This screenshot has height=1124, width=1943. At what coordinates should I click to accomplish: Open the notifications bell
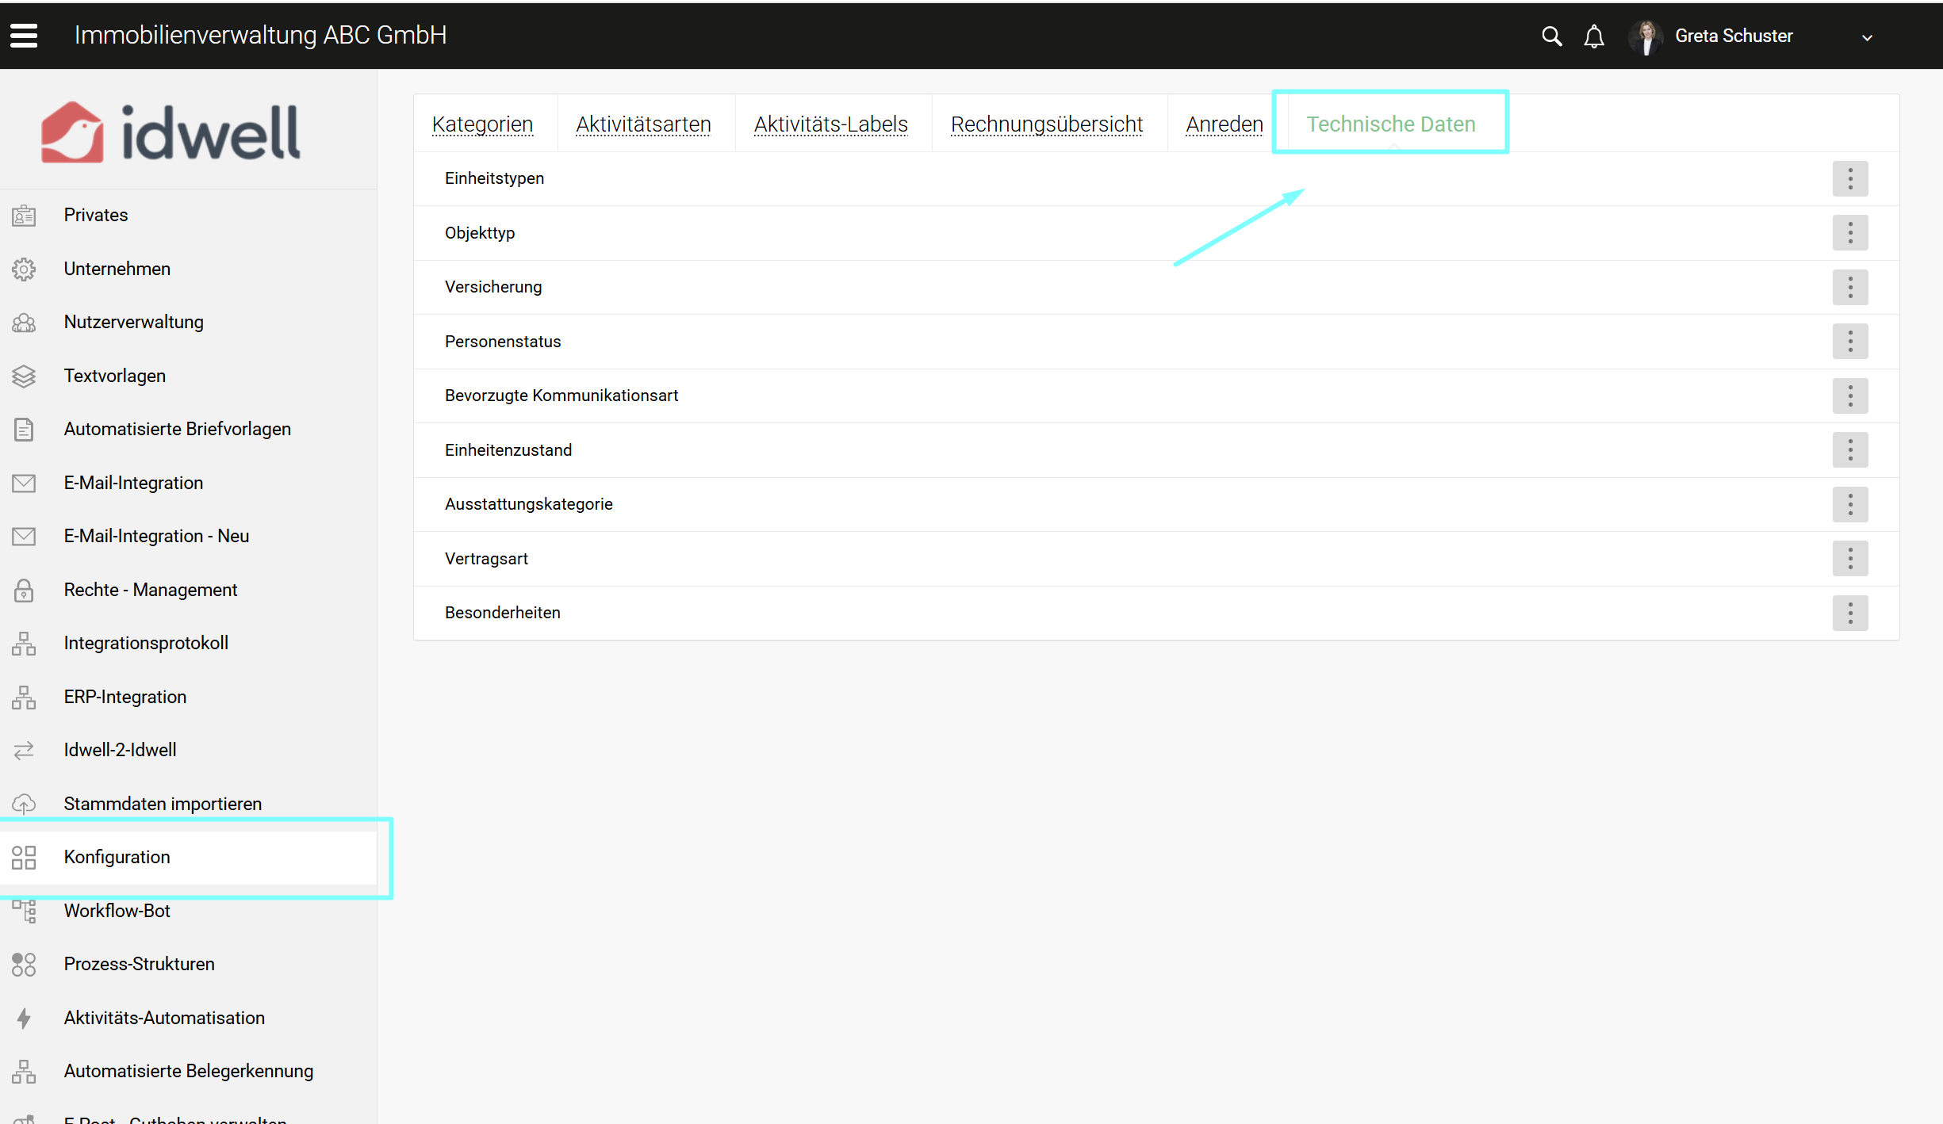point(1594,36)
